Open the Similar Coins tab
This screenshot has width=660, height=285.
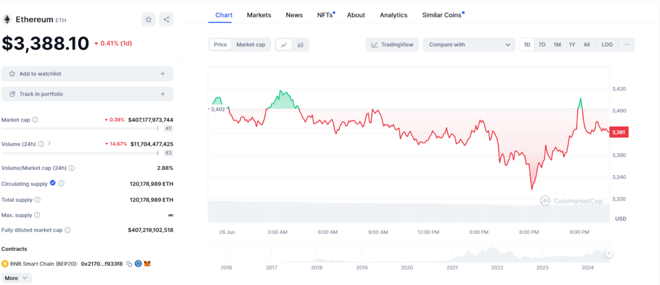[443, 15]
